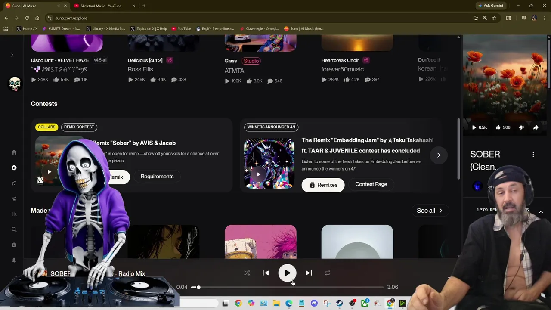Show next contest with the carousel arrow

point(439,155)
